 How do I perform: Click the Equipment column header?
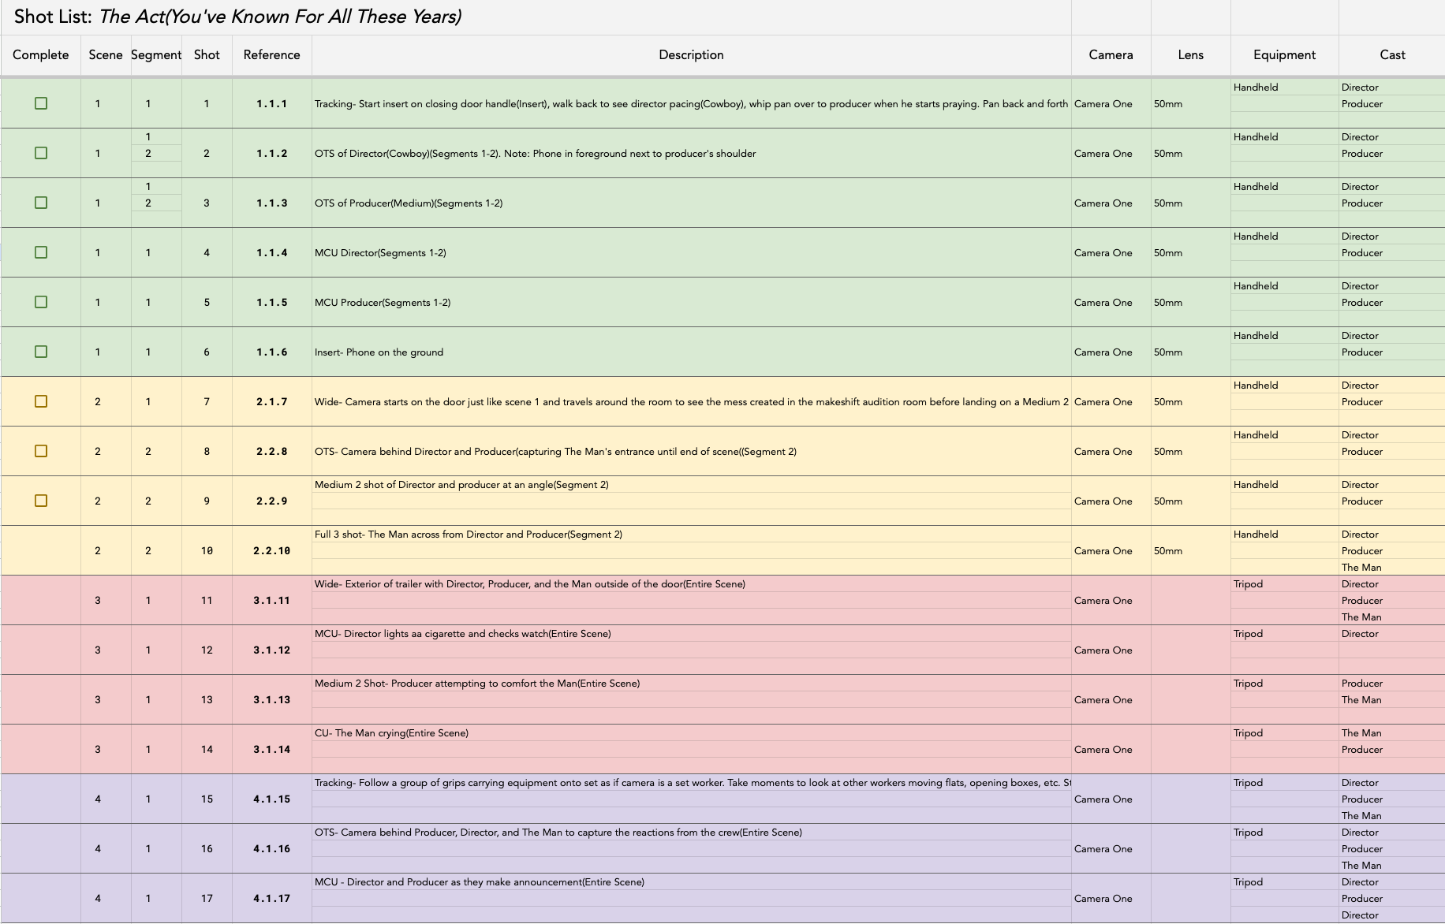click(1284, 54)
